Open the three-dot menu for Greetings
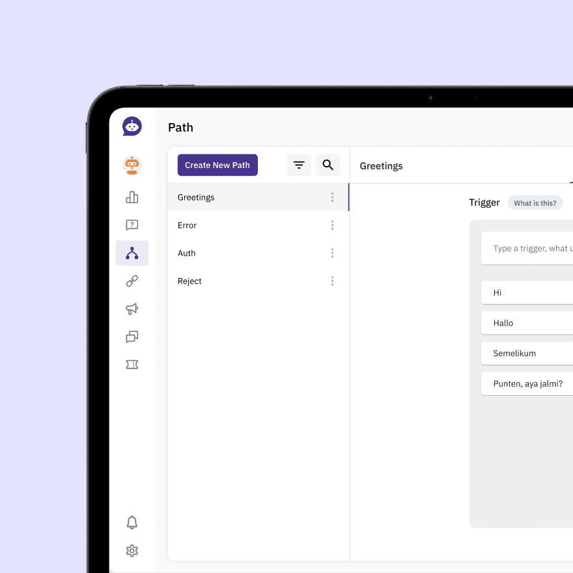Image resolution: width=573 pixels, height=573 pixels. pos(332,197)
